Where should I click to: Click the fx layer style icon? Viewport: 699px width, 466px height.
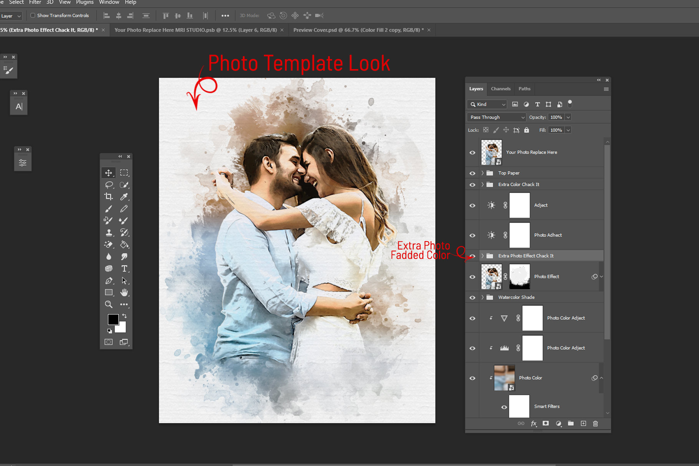coord(533,423)
